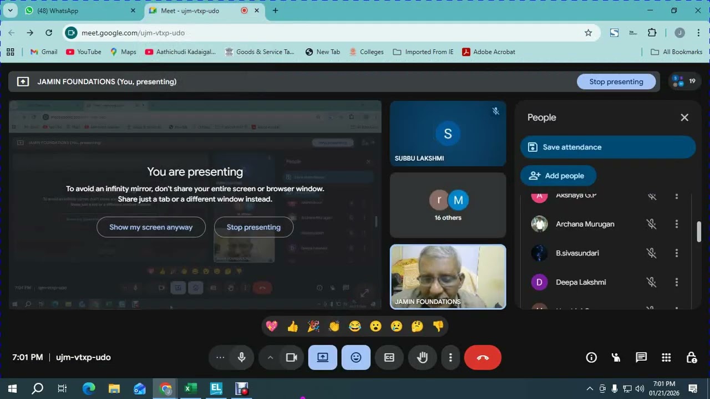The width and height of the screenshot is (710, 399).
Task: Click Stop presenting in top banner
Action: (x=616, y=81)
